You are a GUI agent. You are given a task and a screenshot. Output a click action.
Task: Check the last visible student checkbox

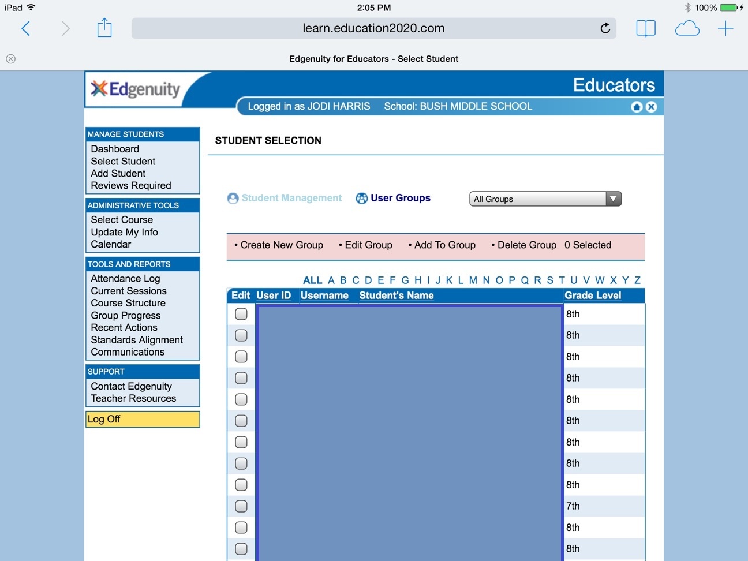tap(241, 548)
